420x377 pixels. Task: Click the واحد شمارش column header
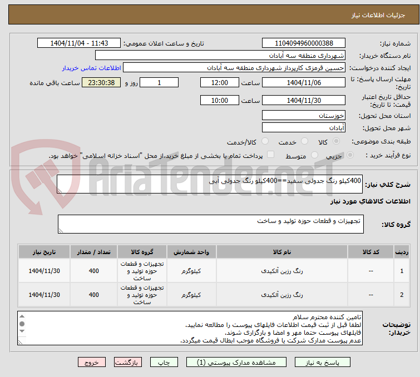pos(191,252)
